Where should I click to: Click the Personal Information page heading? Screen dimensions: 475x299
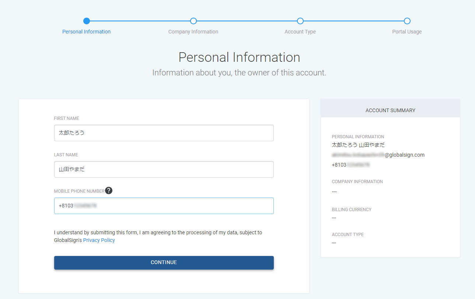239,57
